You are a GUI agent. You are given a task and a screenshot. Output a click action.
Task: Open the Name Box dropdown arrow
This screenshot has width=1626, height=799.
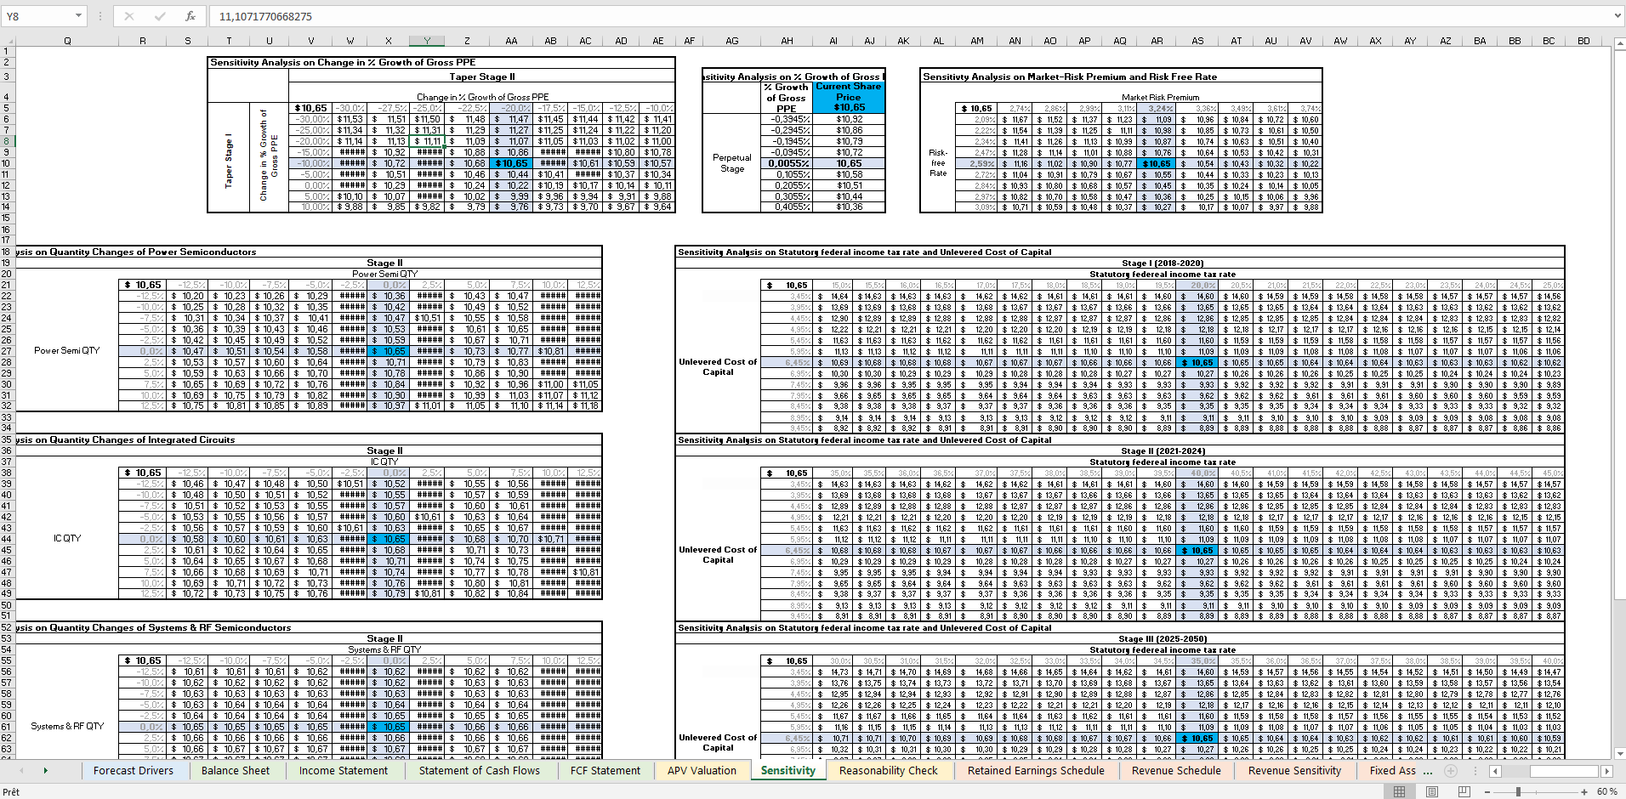tap(78, 16)
